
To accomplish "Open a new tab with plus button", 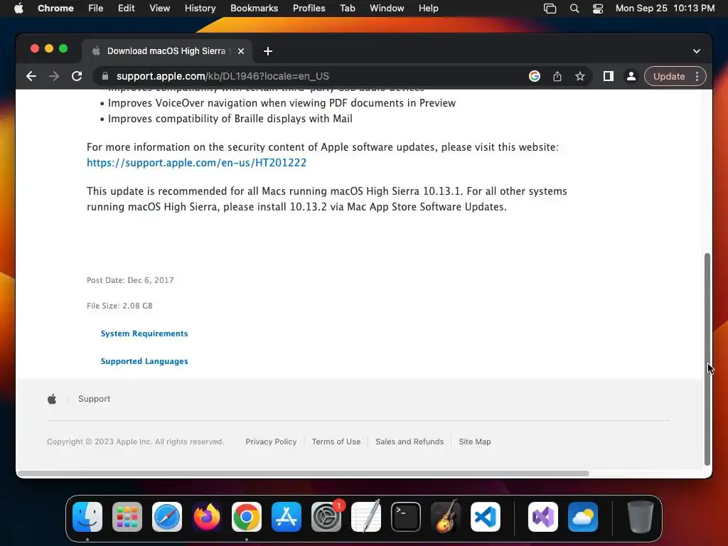I will coord(268,51).
